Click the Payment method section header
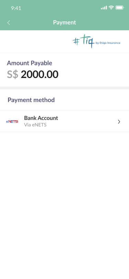Image resolution: width=129 pixels, height=279 pixels. (31, 100)
